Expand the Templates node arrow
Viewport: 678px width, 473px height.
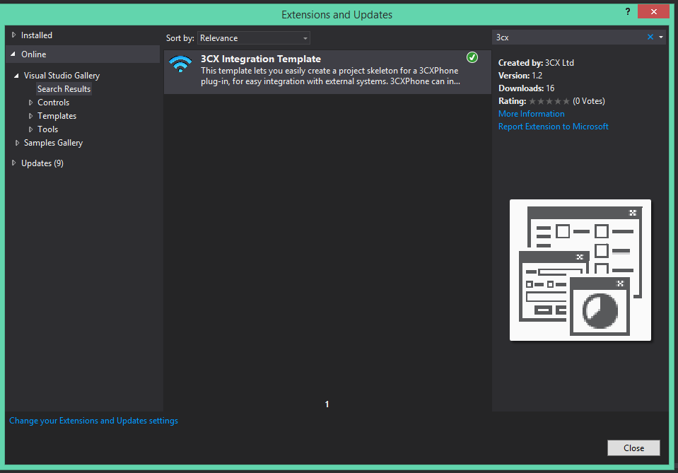(x=30, y=116)
